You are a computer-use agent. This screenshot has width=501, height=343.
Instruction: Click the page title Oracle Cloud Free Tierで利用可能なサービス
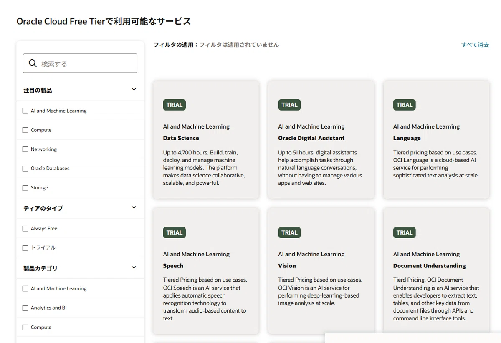(x=104, y=21)
